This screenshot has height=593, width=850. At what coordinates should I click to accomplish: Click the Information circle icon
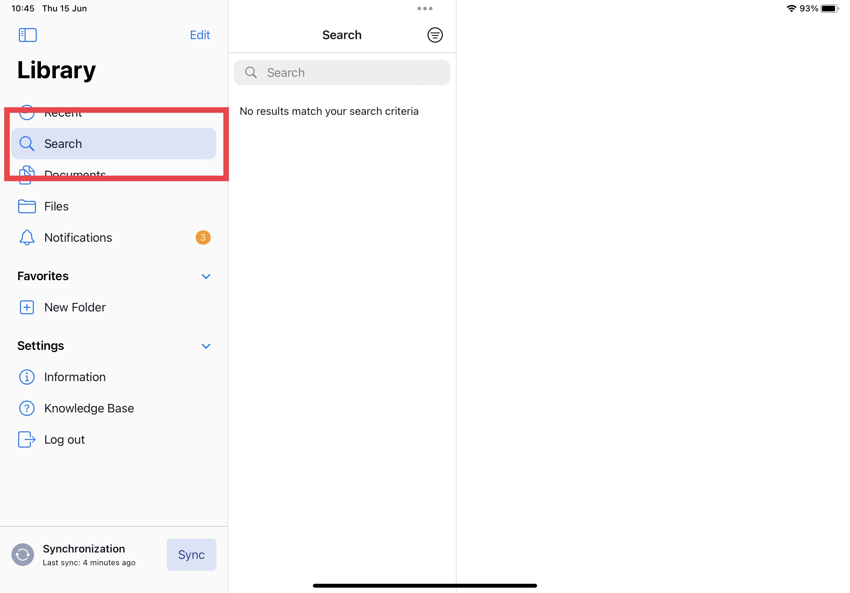(x=27, y=377)
